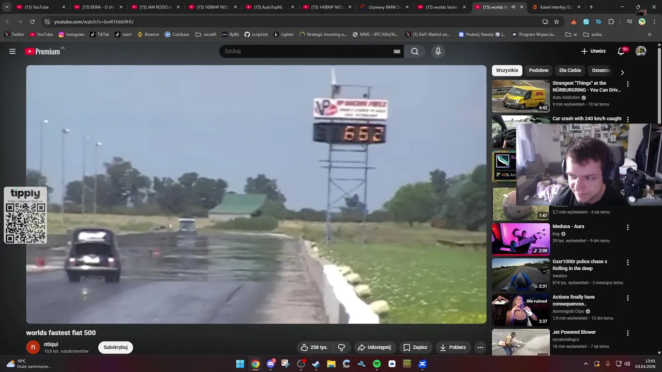Switch to the Używany BMW browser tab
662x372 pixels.
pyautogui.click(x=384, y=7)
